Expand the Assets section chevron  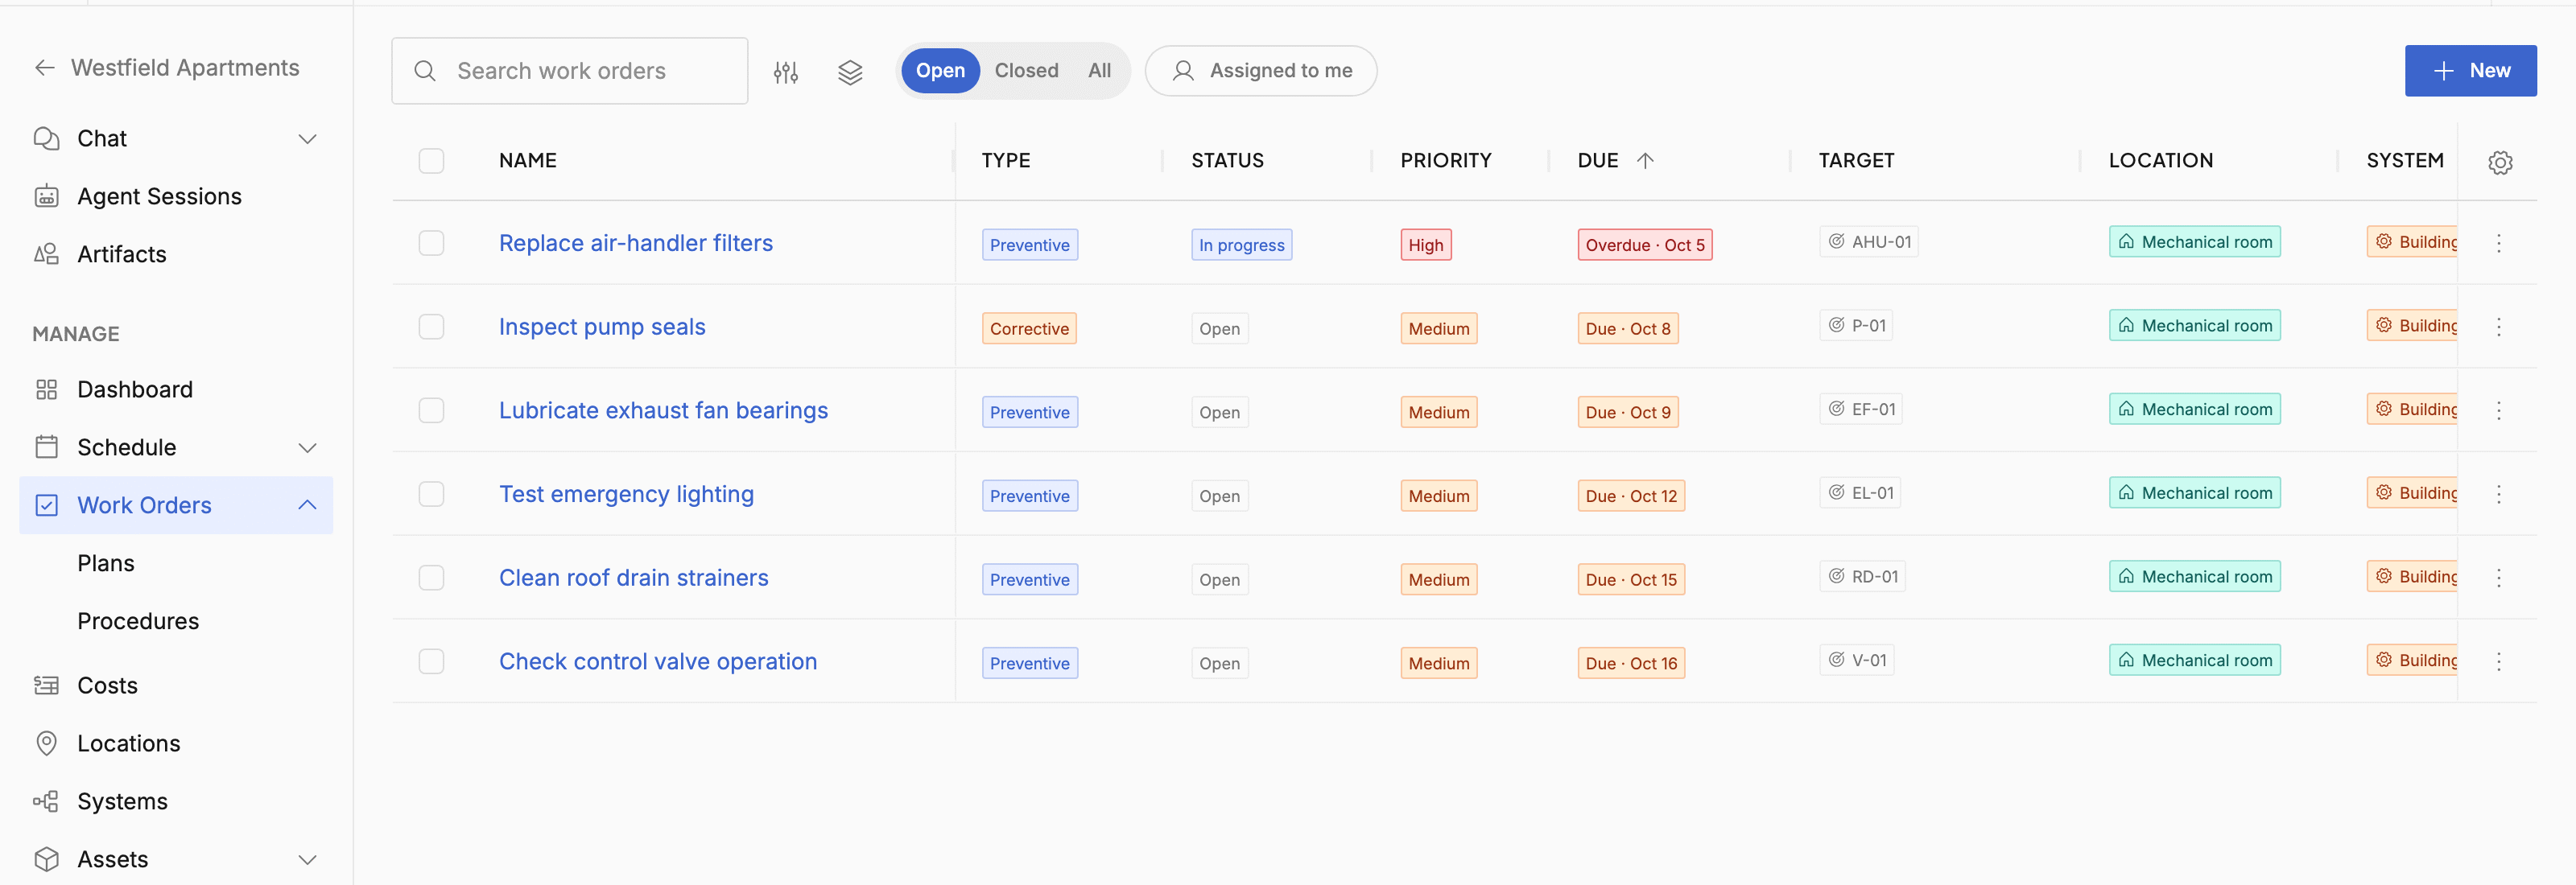tap(308, 859)
